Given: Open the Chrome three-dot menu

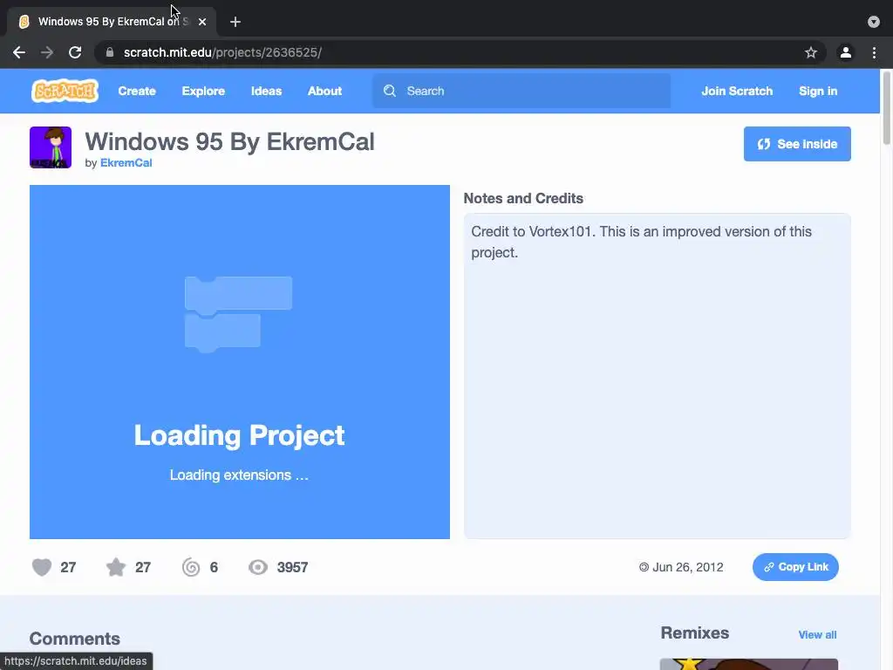Looking at the screenshot, I should [874, 52].
